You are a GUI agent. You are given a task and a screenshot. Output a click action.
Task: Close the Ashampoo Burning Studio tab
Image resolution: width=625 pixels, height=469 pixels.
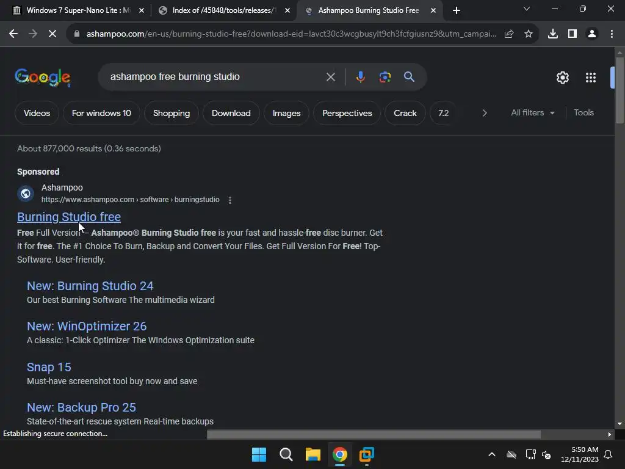click(433, 11)
